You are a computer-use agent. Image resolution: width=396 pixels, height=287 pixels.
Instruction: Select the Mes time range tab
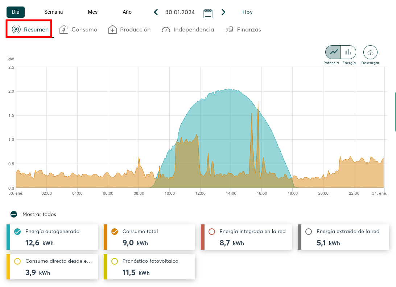[92, 12]
